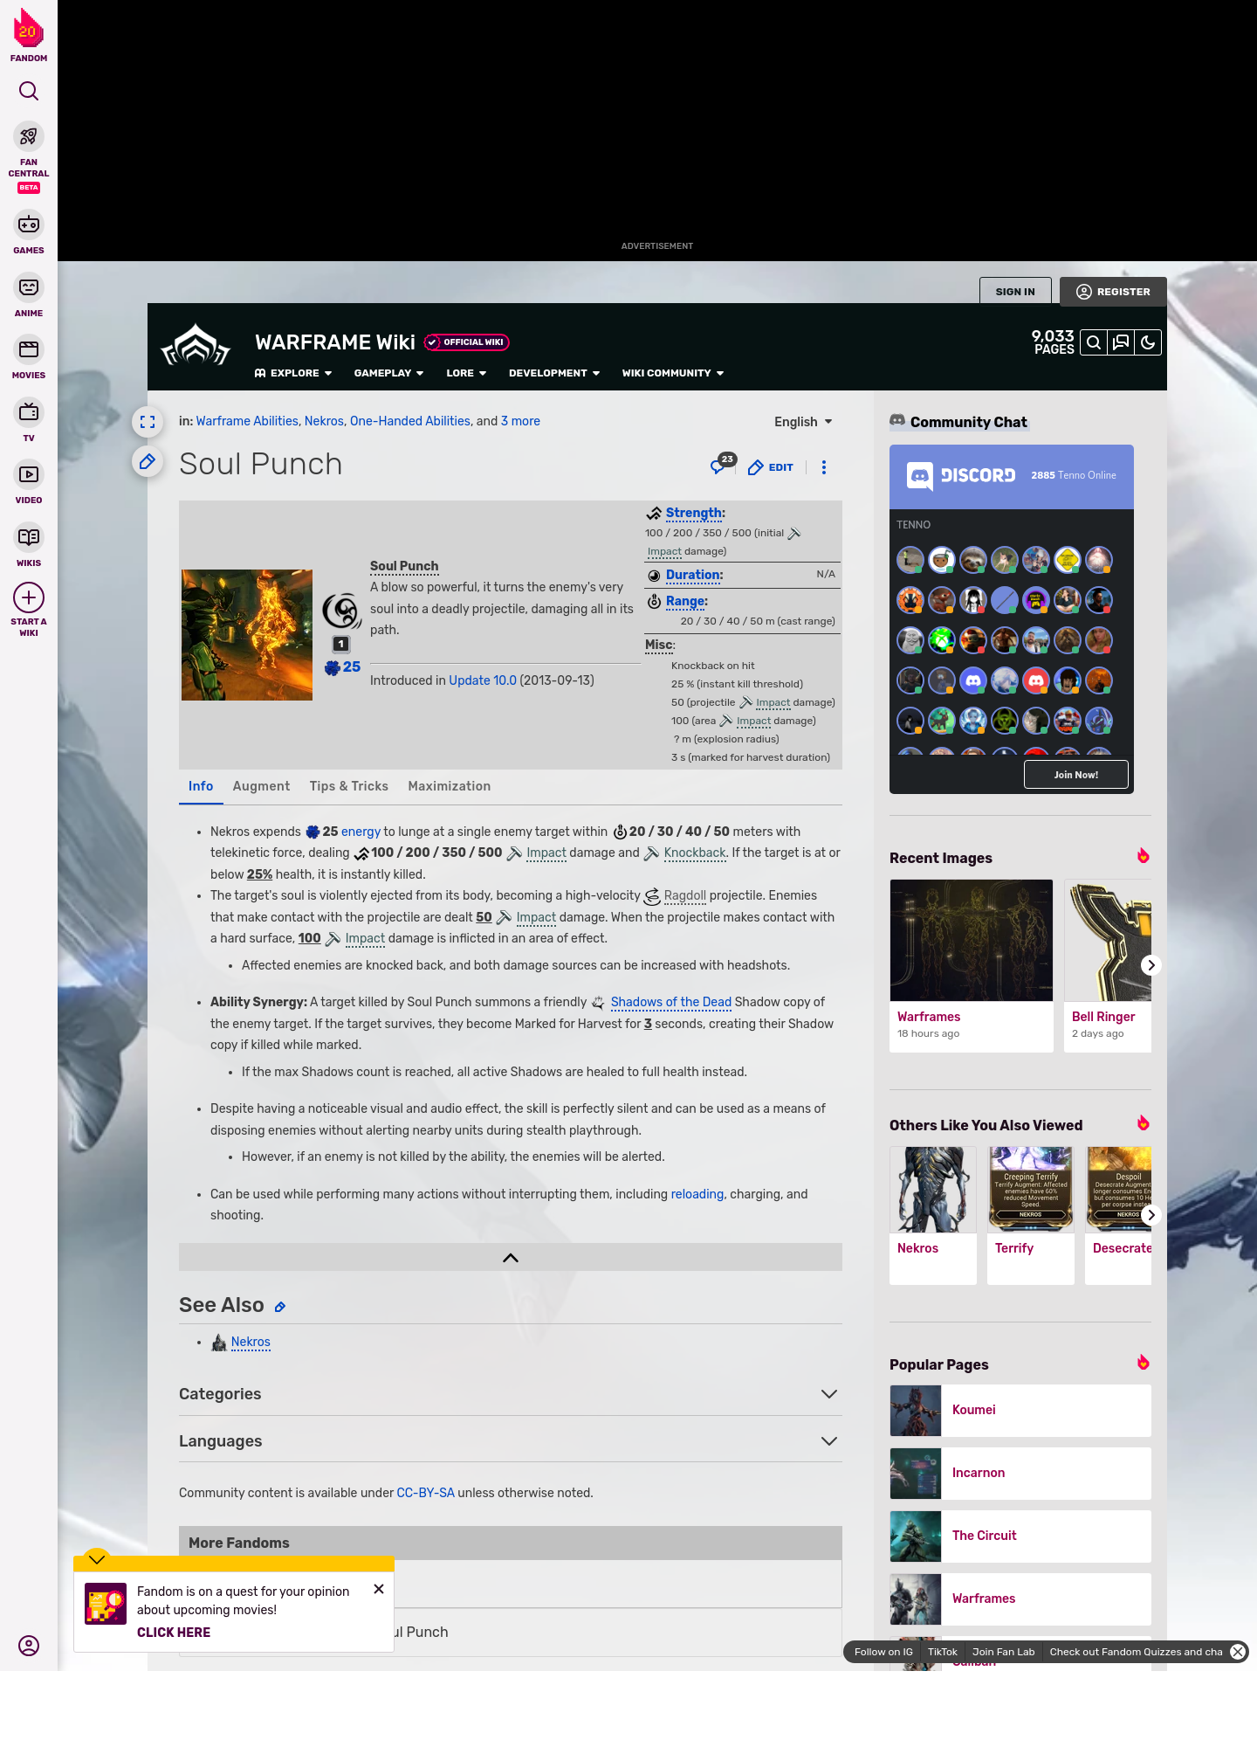Open the English language dropdown
The width and height of the screenshot is (1257, 1747).
(x=803, y=422)
